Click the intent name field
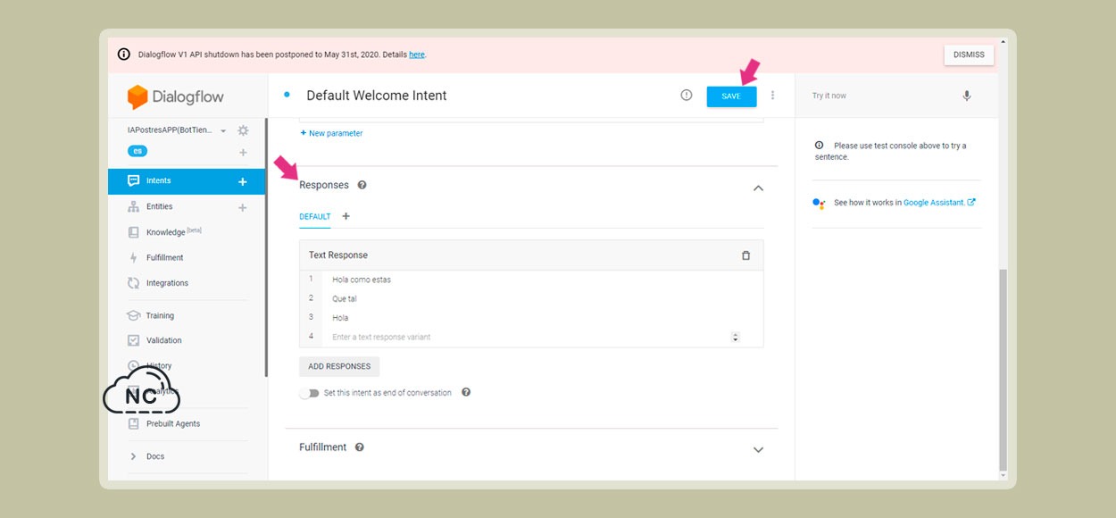Viewport: 1116px width, 518px height. coord(377,96)
